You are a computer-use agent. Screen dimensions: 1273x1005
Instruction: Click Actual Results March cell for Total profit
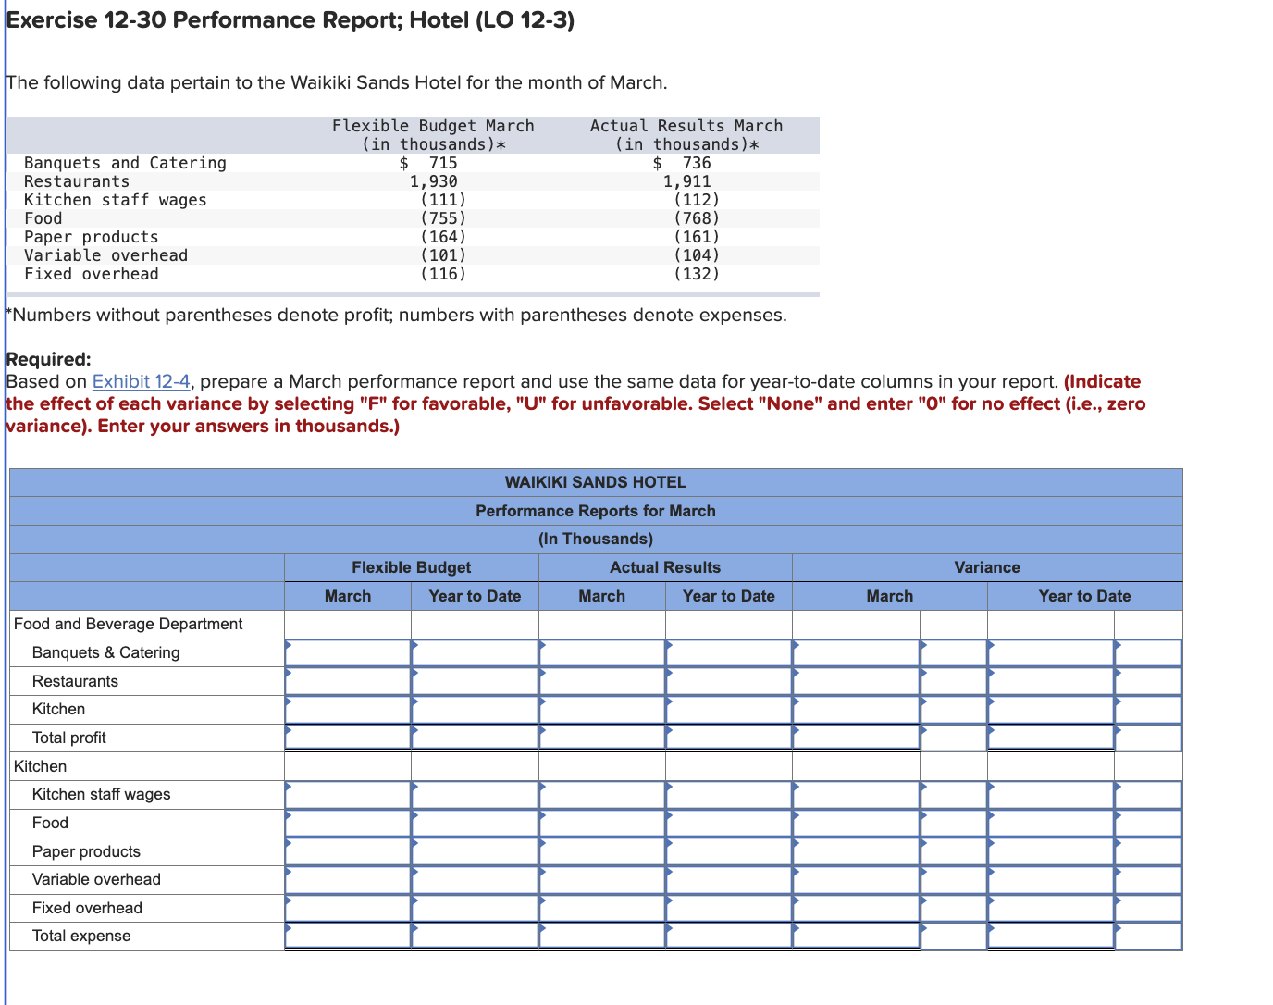[602, 738]
